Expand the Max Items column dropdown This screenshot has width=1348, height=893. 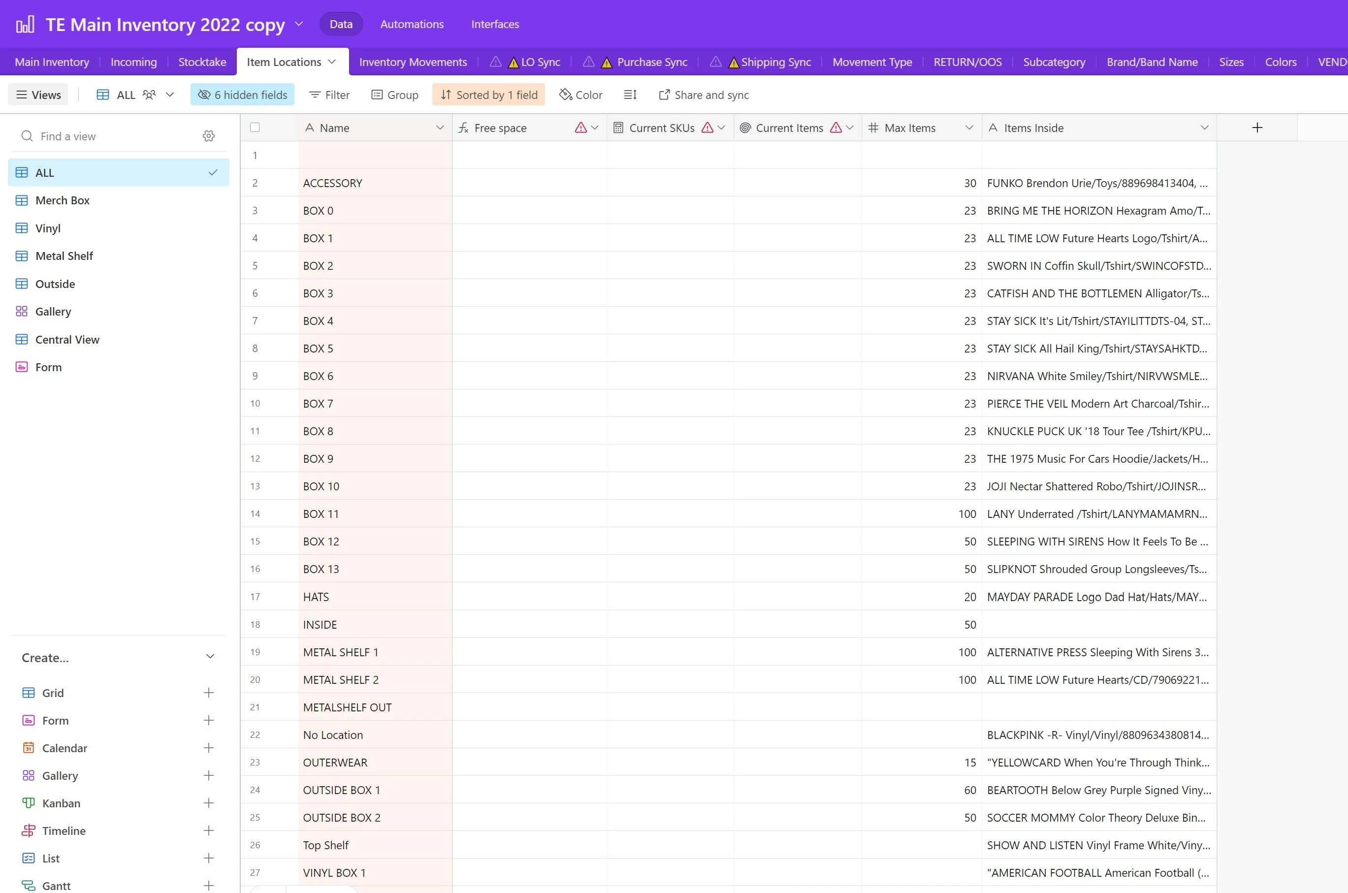(969, 128)
